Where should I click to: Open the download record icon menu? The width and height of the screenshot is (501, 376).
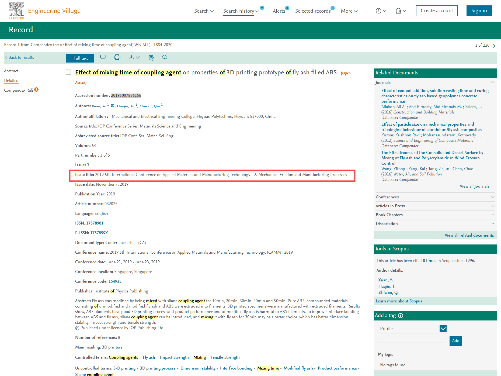(134, 57)
